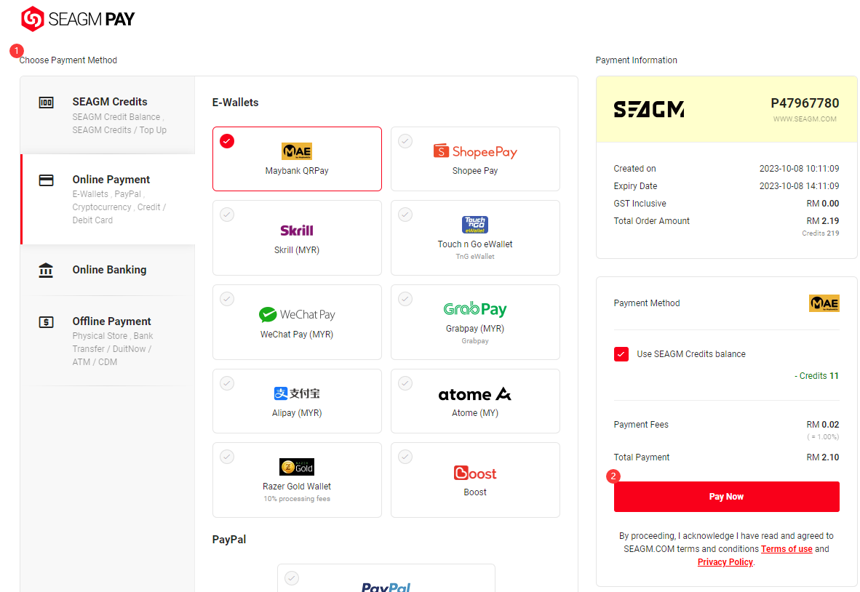Check the Maybank QRPay radio circle
This screenshot has height=592, width=860.
[x=227, y=141]
